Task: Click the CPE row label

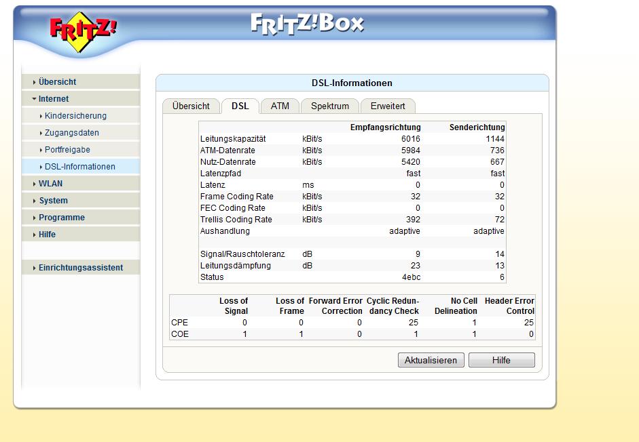Action: click(179, 322)
